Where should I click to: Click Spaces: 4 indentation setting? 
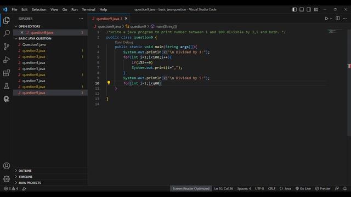[x=244, y=189]
